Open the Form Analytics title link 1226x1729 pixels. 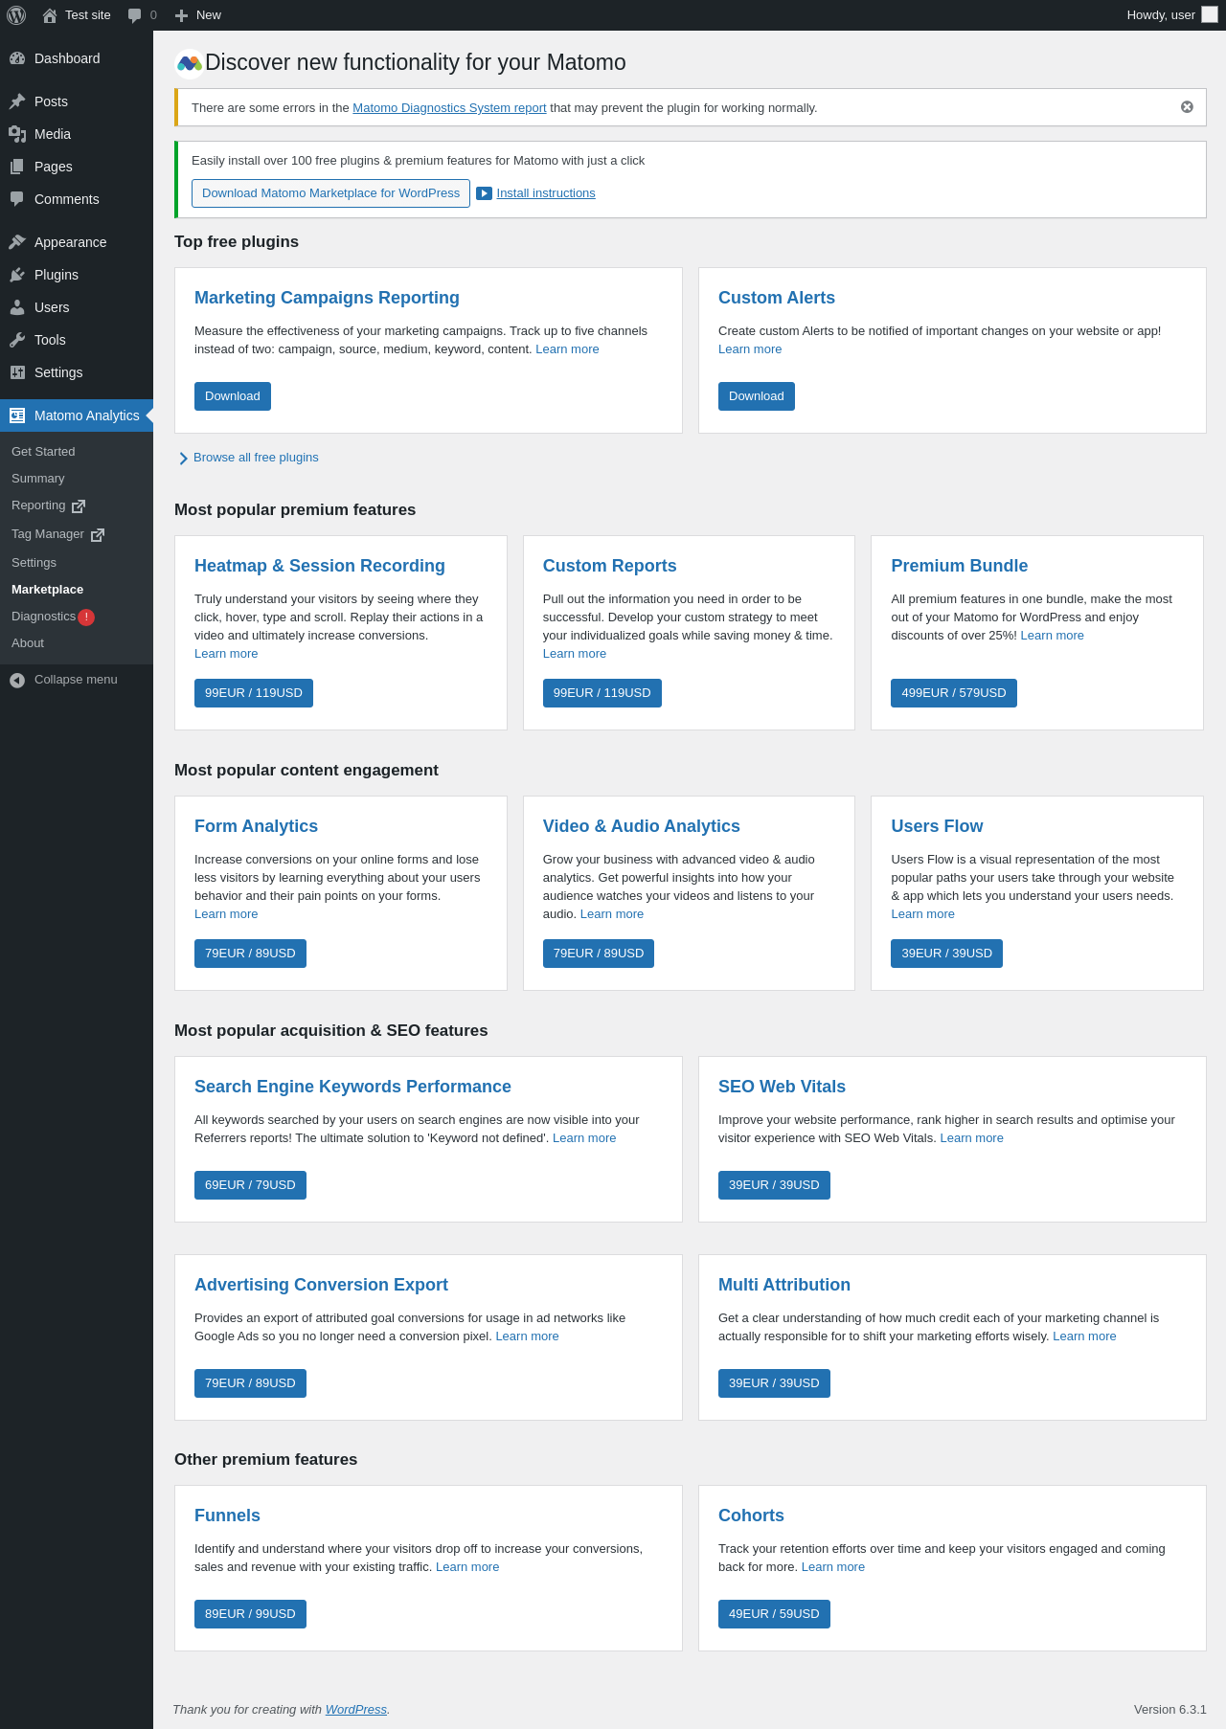tap(256, 826)
